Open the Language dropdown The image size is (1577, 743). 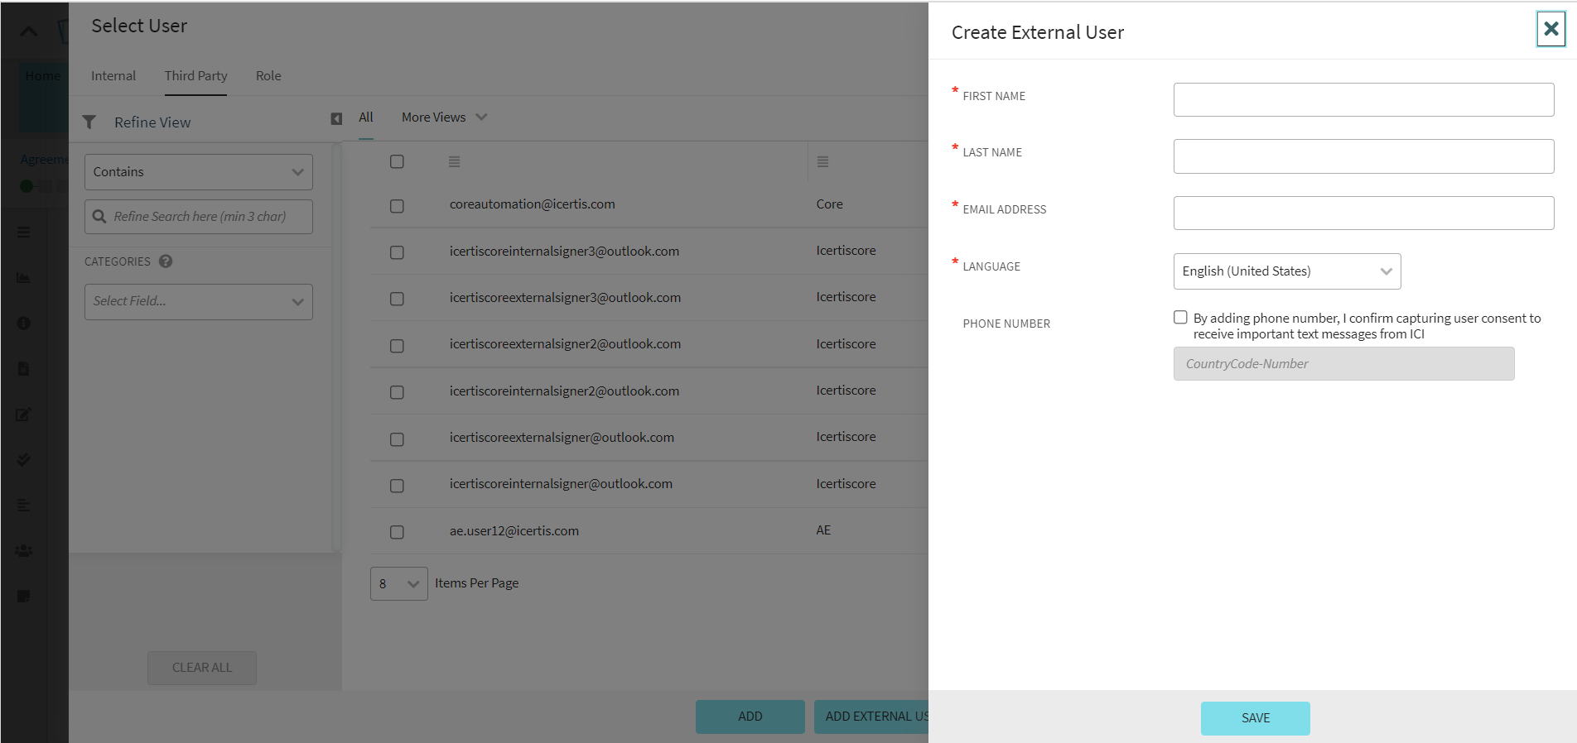coord(1286,271)
